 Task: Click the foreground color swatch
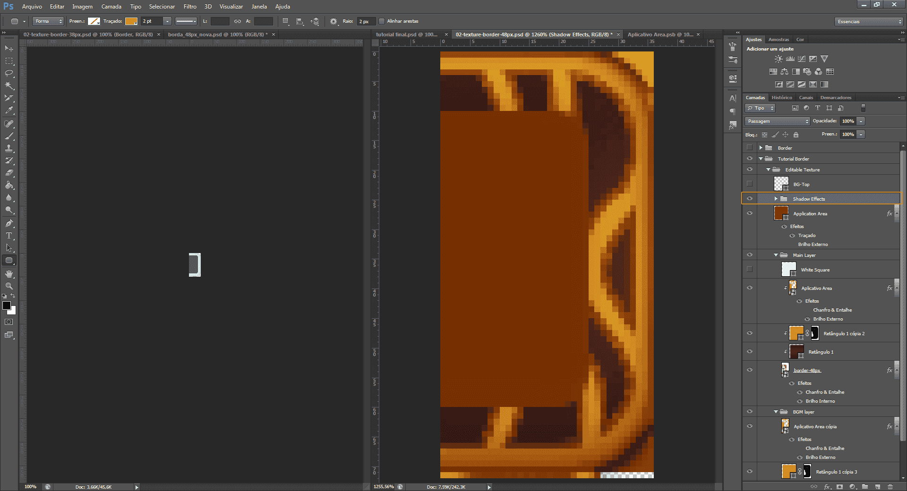7,305
